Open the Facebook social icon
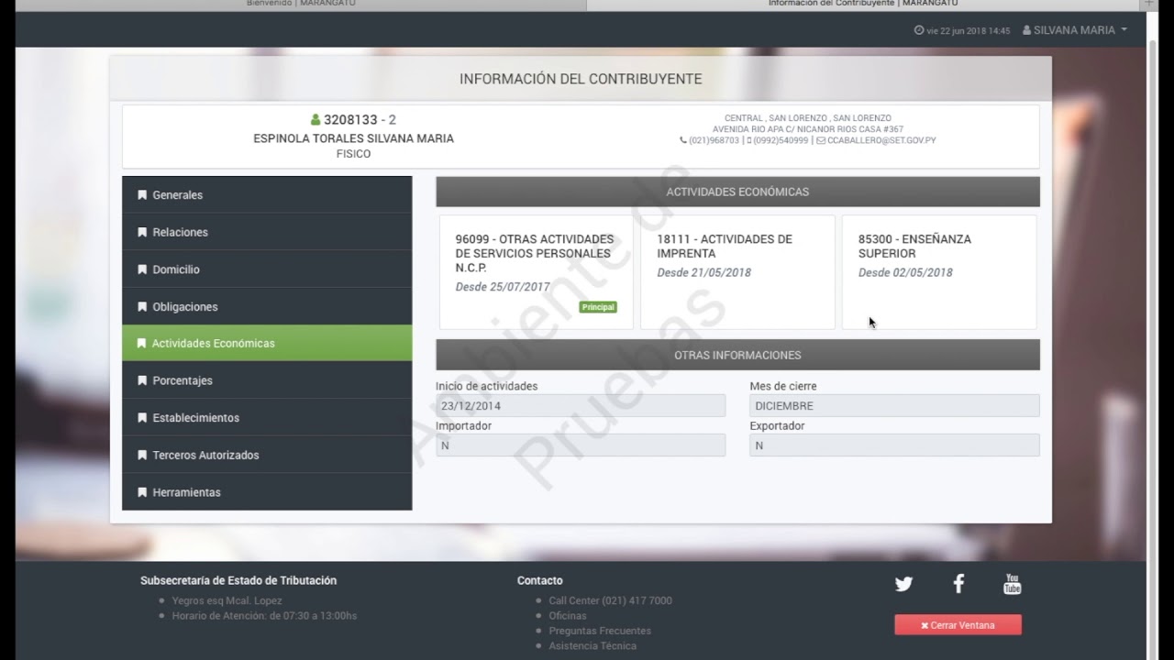Screen dimensions: 1174x660 click(x=958, y=584)
